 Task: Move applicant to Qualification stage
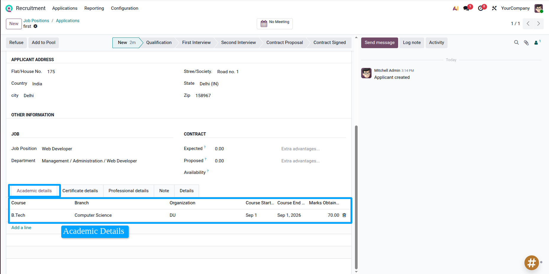pos(159,43)
